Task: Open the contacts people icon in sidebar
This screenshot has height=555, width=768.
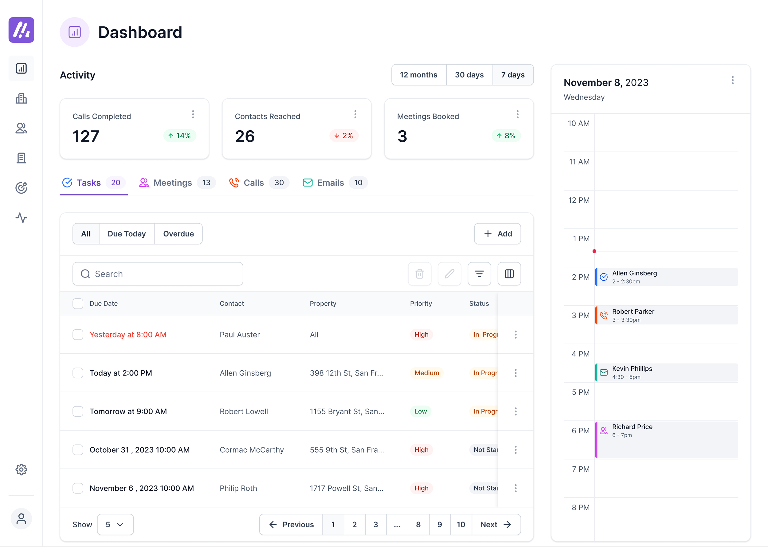Action: coord(21,128)
